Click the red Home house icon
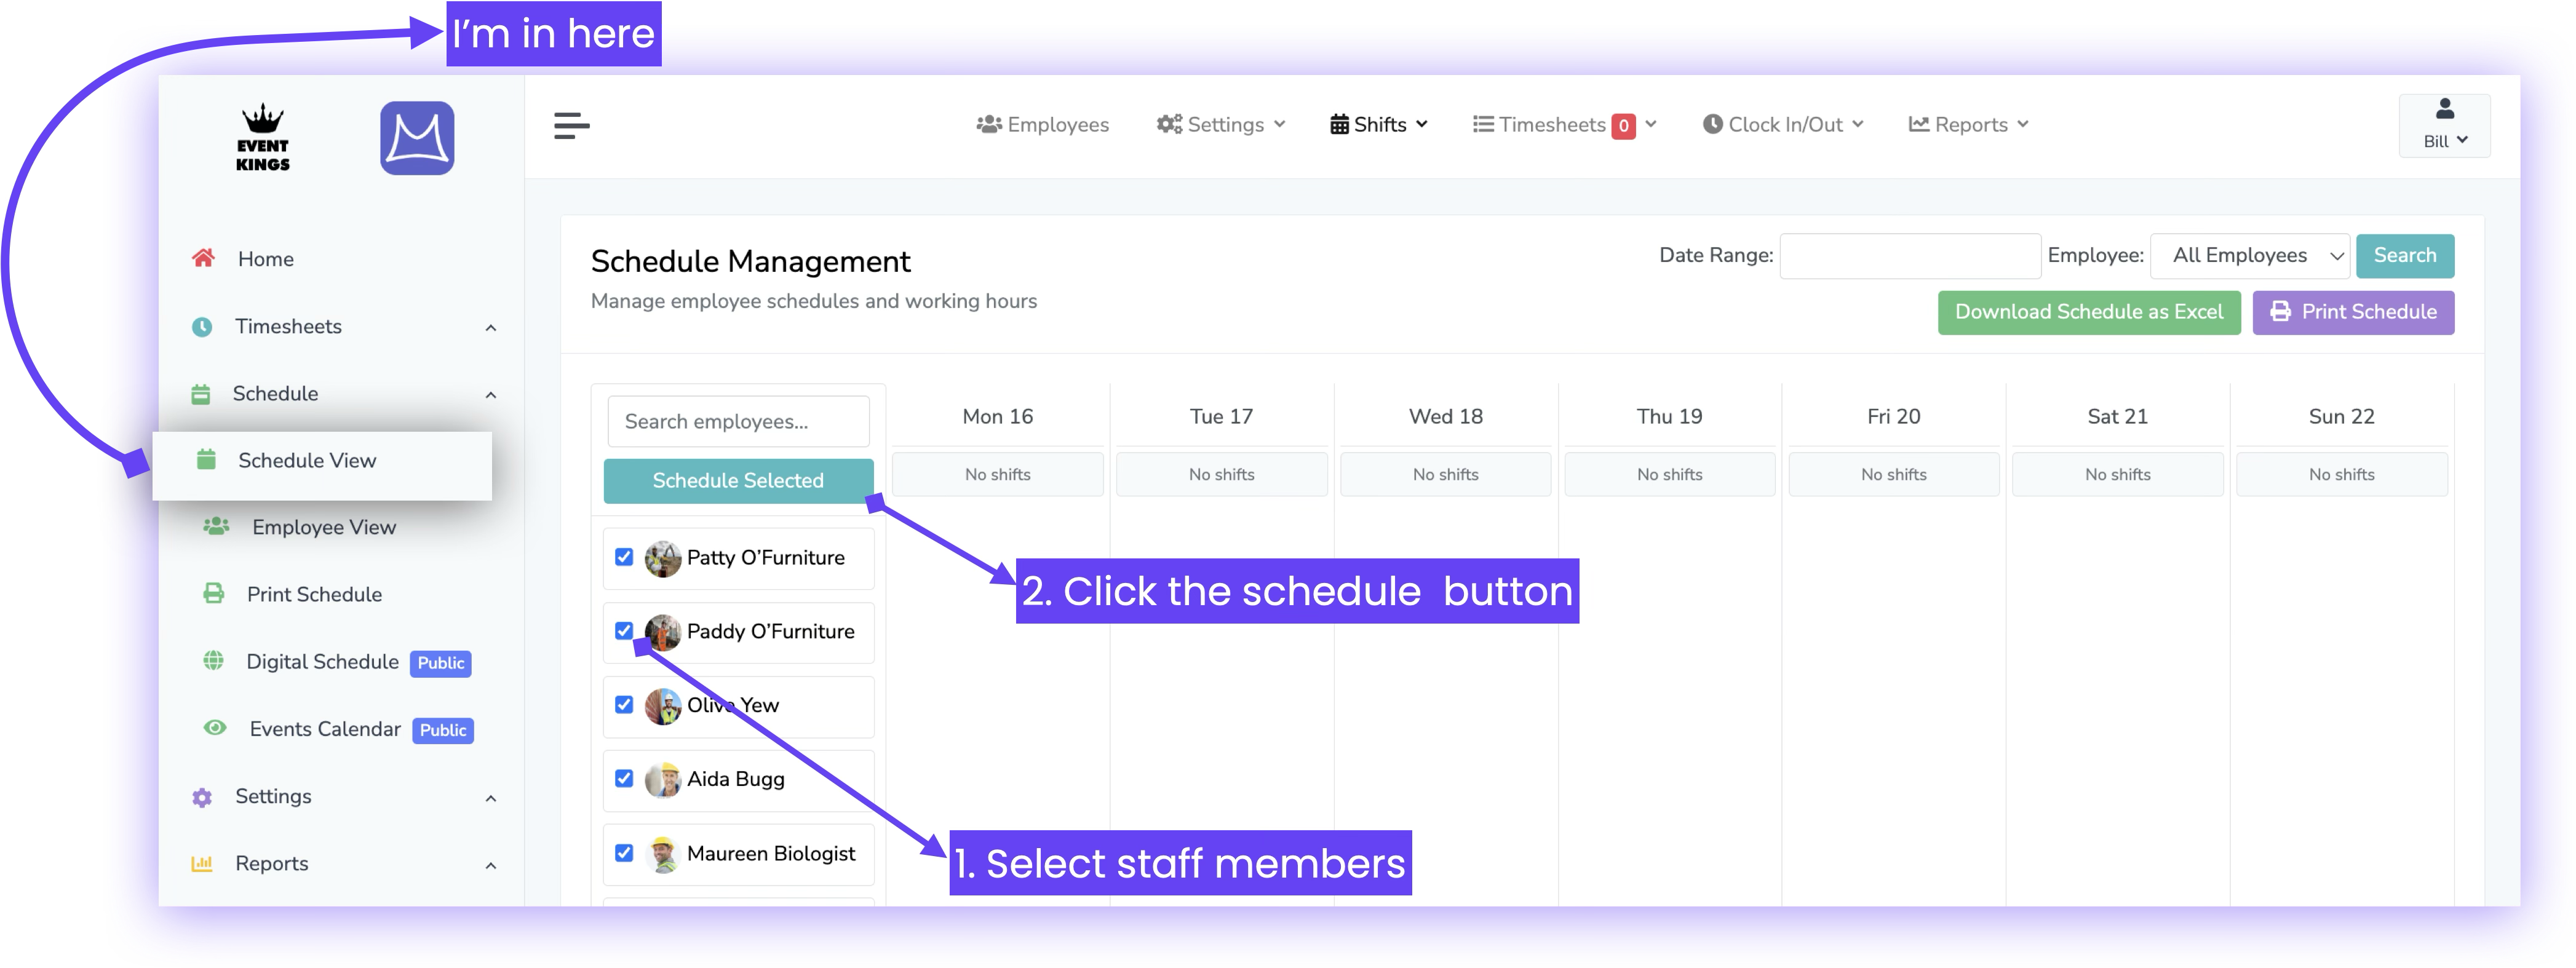This screenshot has height=968, width=2576. pos(203,259)
